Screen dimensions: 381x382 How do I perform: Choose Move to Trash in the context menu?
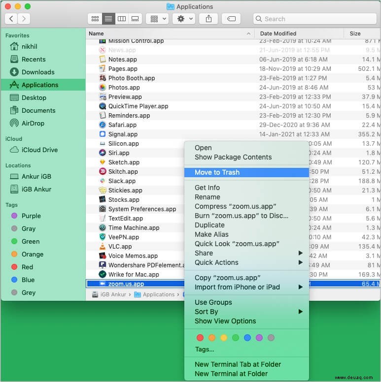point(246,172)
